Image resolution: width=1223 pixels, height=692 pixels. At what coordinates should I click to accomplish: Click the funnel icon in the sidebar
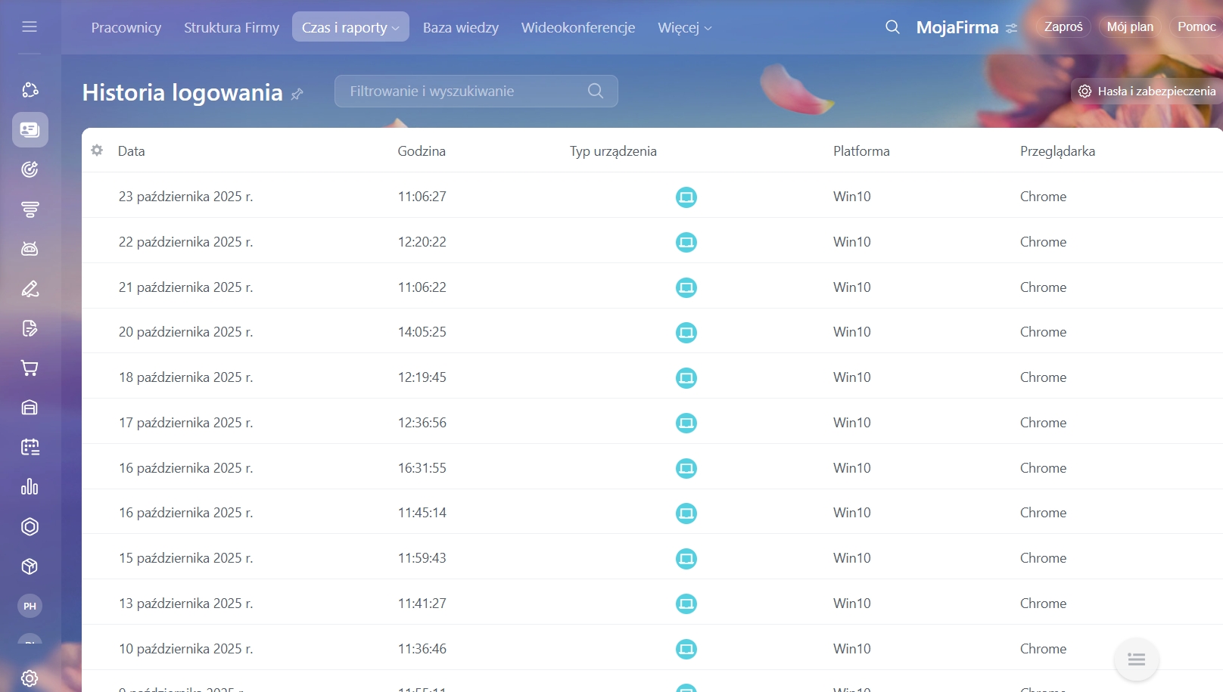point(30,209)
